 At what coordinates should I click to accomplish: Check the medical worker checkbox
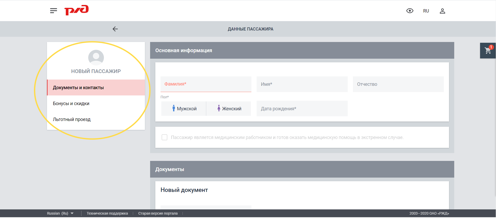[164, 137]
